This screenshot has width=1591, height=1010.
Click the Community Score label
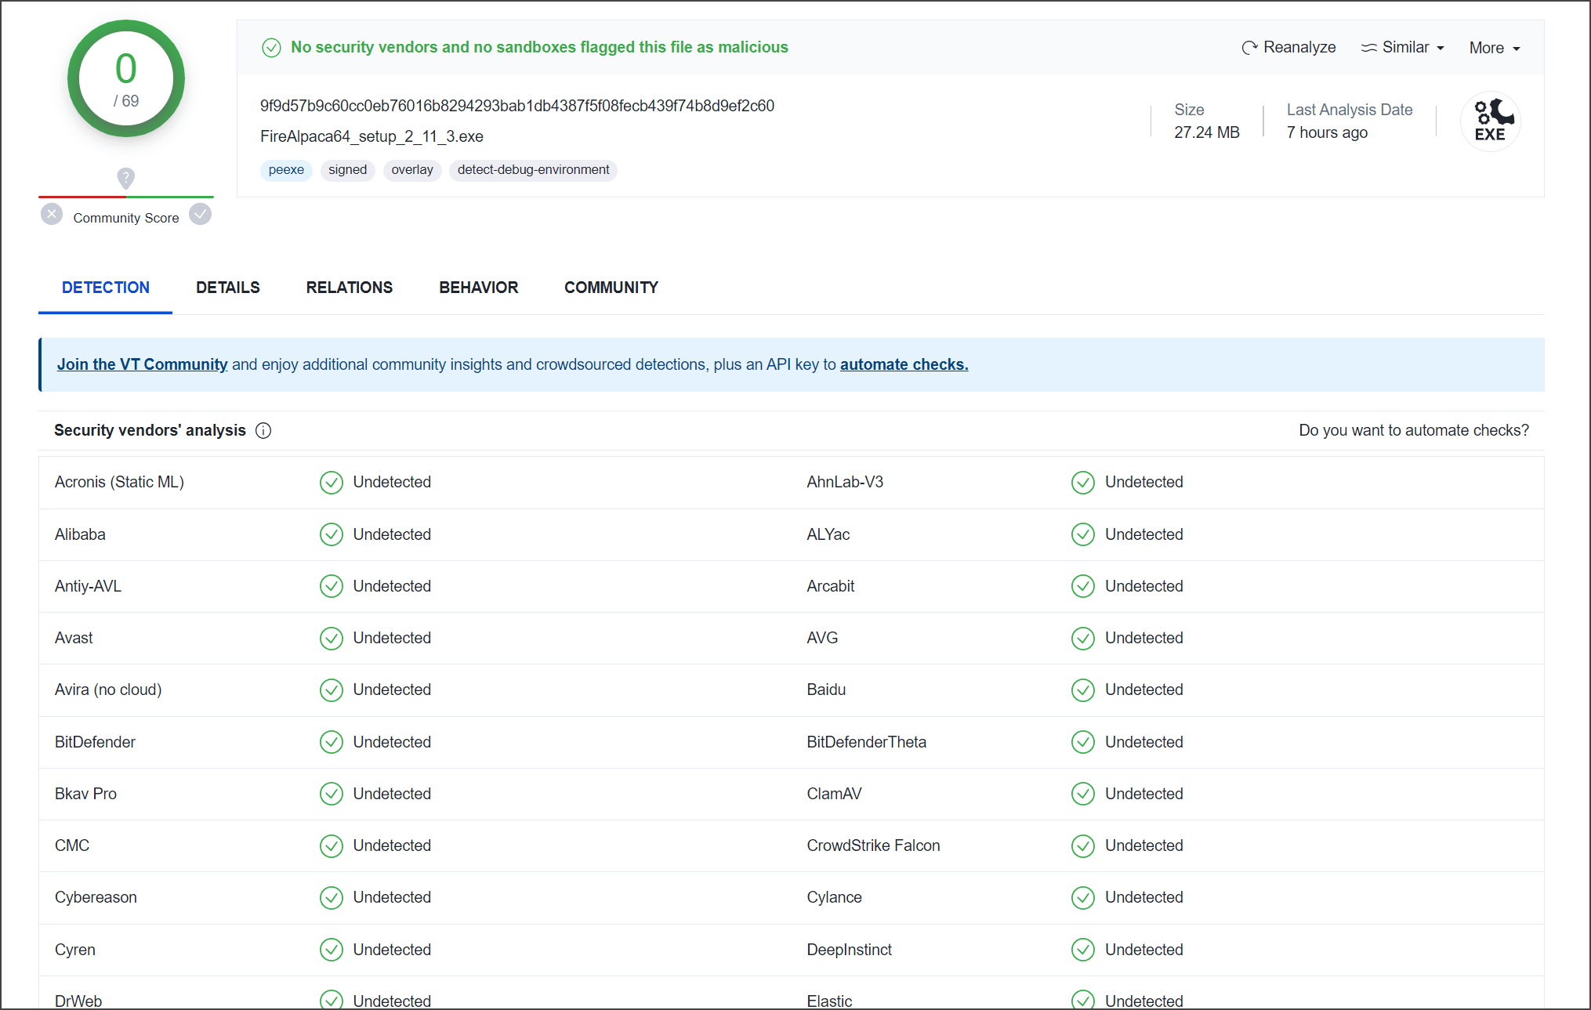pyautogui.click(x=126, y=218)
